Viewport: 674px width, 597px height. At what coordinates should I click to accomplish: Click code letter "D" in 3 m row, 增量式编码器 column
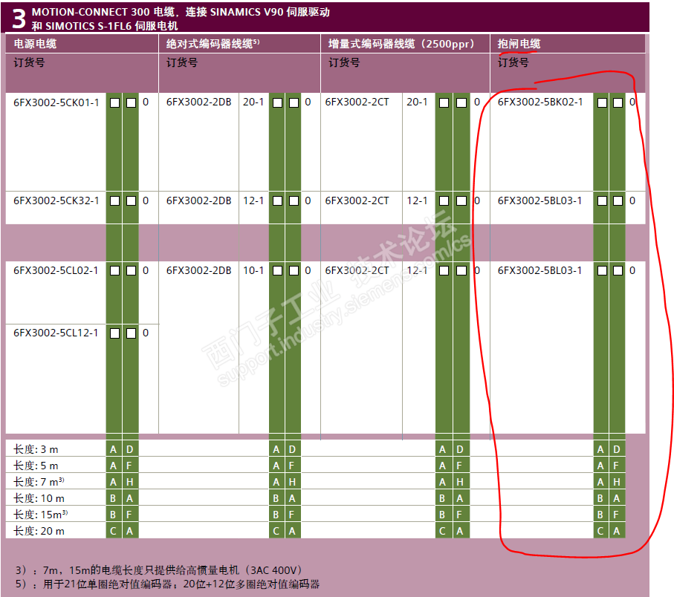460,450
